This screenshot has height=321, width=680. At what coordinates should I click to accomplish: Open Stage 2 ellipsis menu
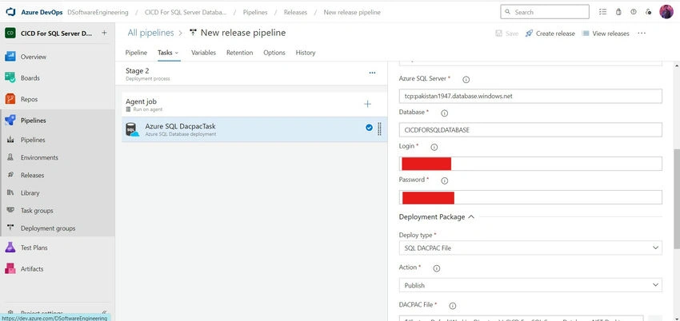tap(372, 73)
